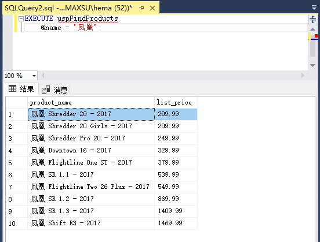Click the list_price column header
320x242 pixels.
176,102
